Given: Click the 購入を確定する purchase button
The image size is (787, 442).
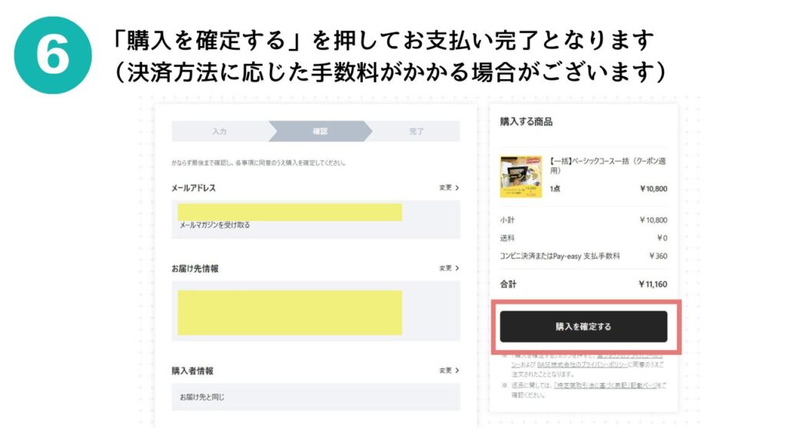Looking at the screenshot, I should tap(583, 327).
